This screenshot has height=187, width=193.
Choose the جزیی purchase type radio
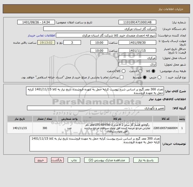tap(159, 77)
